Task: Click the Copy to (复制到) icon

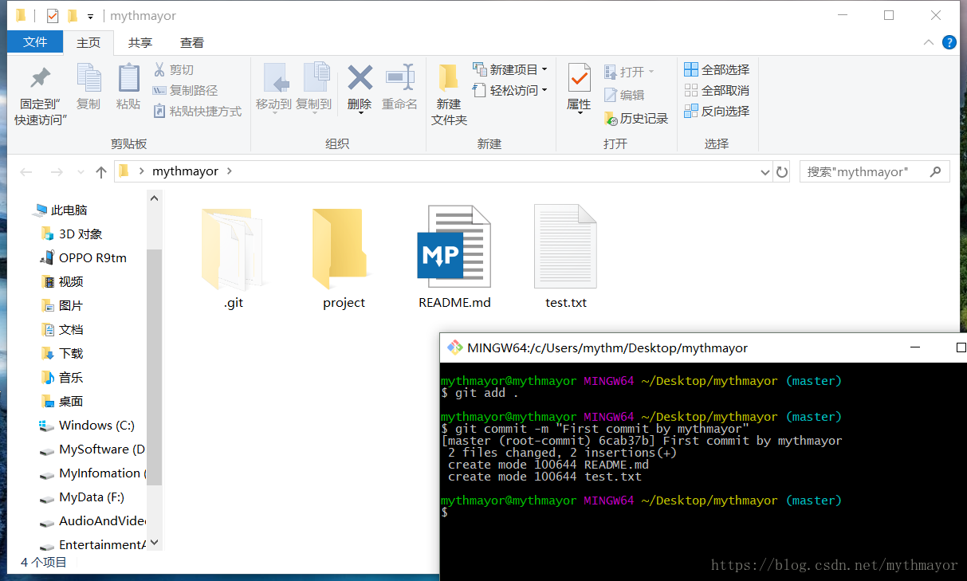Action: 316,79
